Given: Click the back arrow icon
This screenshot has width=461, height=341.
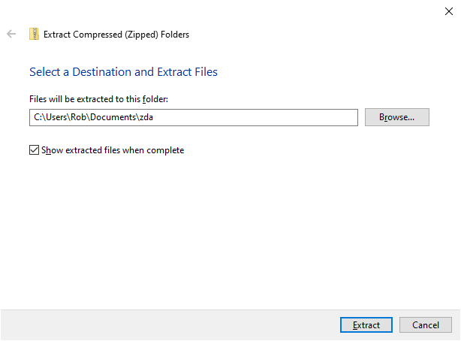Looking at the screenshot, I should click(11, 34).
